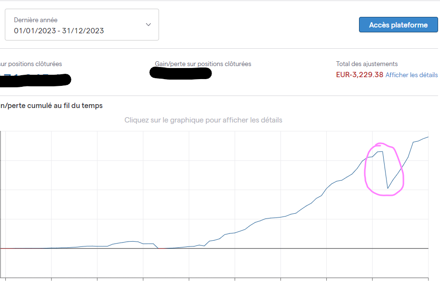
Task: Click the blacked-out value under positions clôturées
Action: [x=35, y=80]
